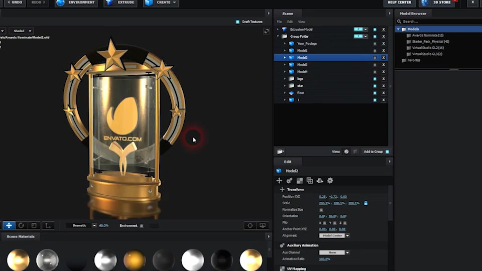482x271 pixels.
Task: Click the axis orientation tool icon
Action: pos(48,225)
